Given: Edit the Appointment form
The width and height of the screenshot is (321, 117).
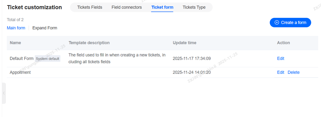Looking at the screenshot, I should 280,72.
